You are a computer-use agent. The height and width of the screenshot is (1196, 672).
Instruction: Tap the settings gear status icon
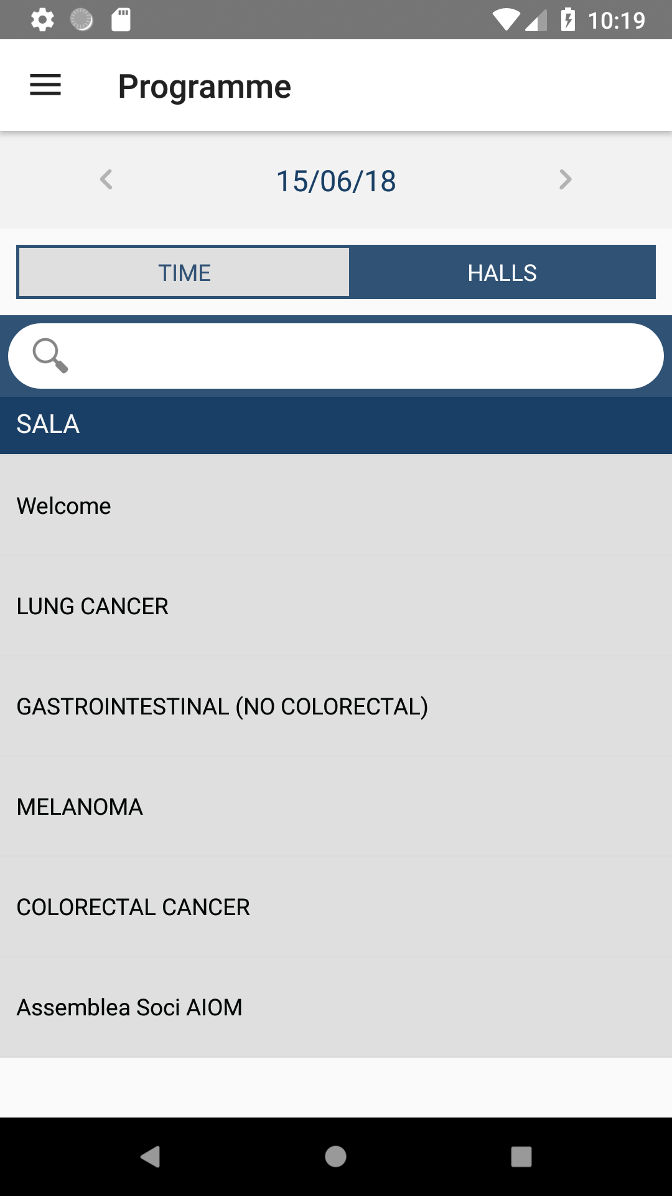click(x=42, y=20)
